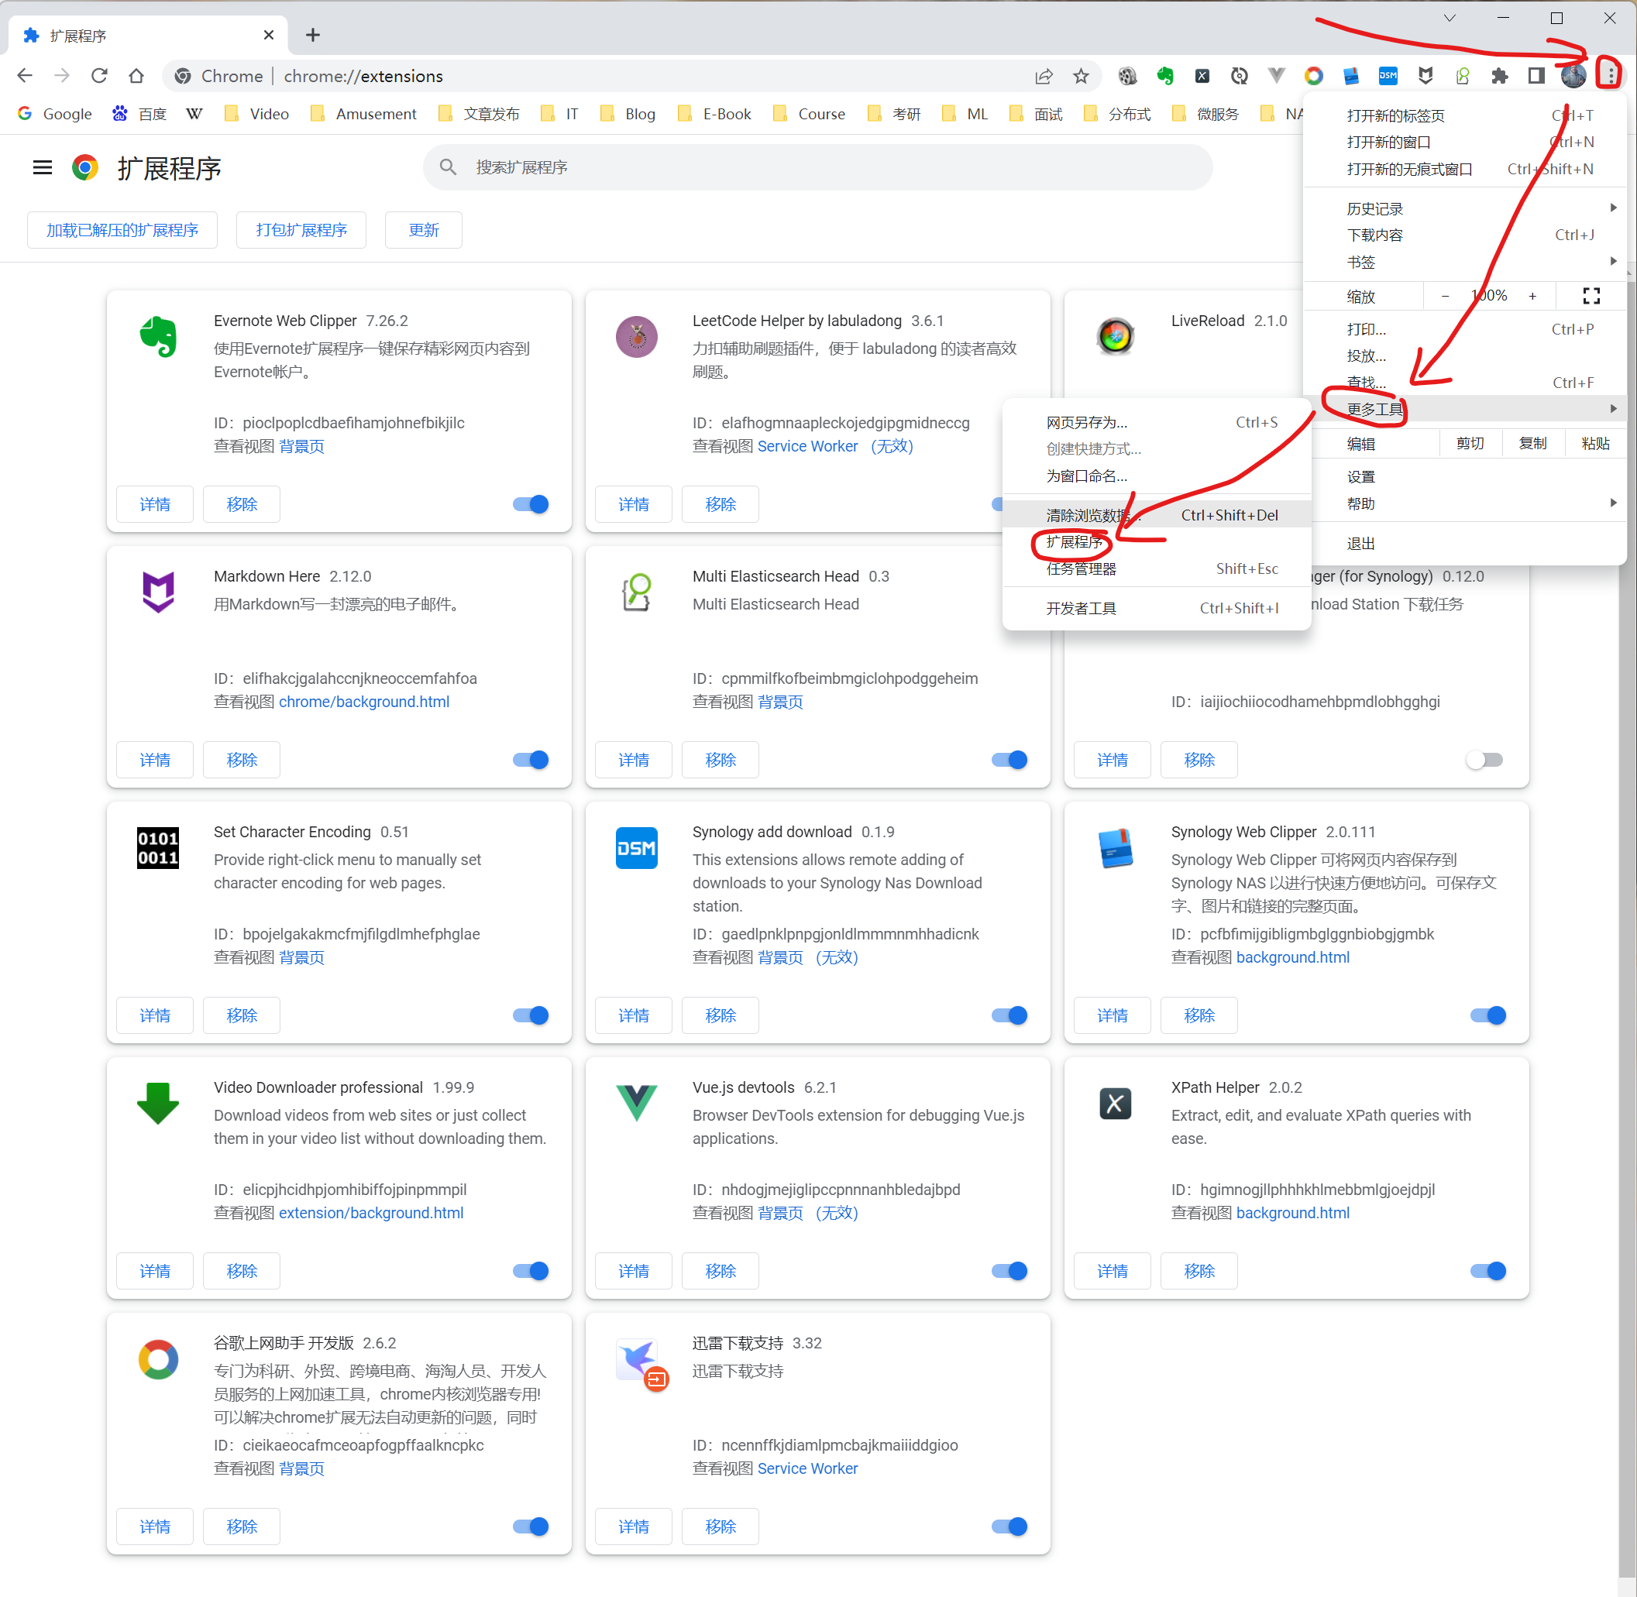Open the Extensions puzzle-piece menu

point(1499,77)
